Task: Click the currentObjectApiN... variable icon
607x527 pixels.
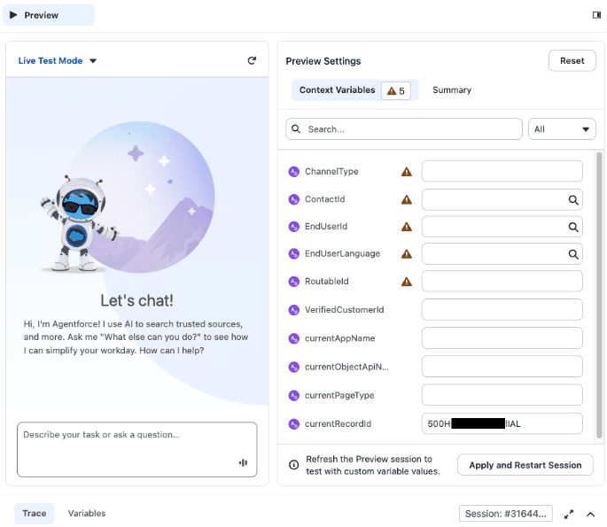Action: pos(294,367)
